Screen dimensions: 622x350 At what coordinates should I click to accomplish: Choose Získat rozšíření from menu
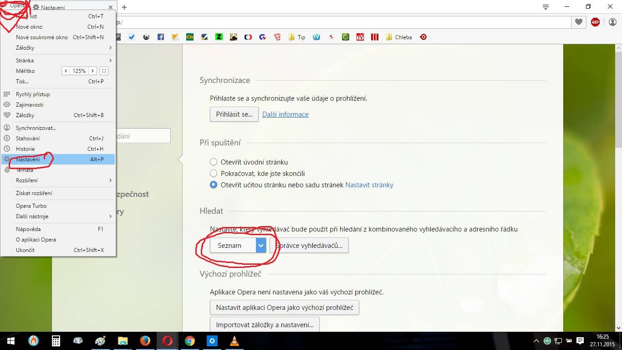point(58,193)
